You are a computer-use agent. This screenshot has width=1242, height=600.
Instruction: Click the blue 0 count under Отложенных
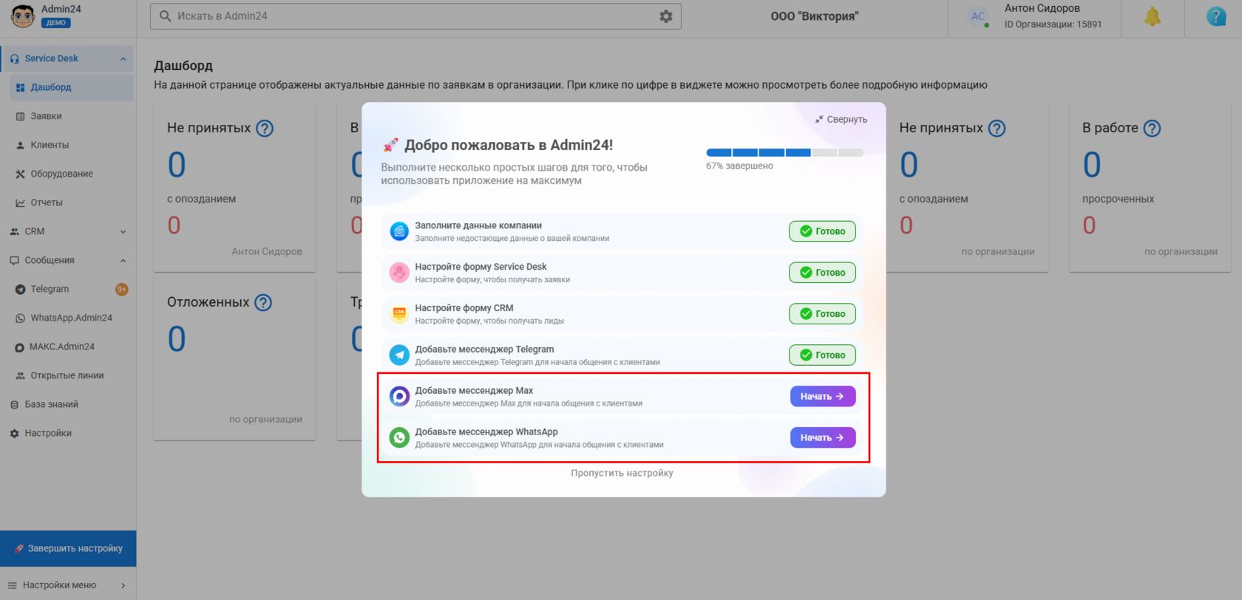point(177,339)
